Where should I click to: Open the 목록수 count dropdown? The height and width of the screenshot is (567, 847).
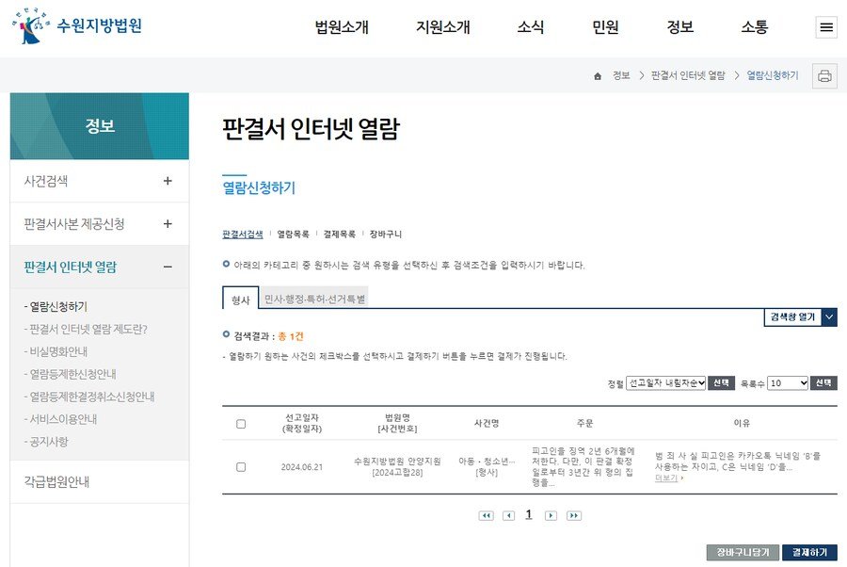pyautogui.click(x=787, y=383)
